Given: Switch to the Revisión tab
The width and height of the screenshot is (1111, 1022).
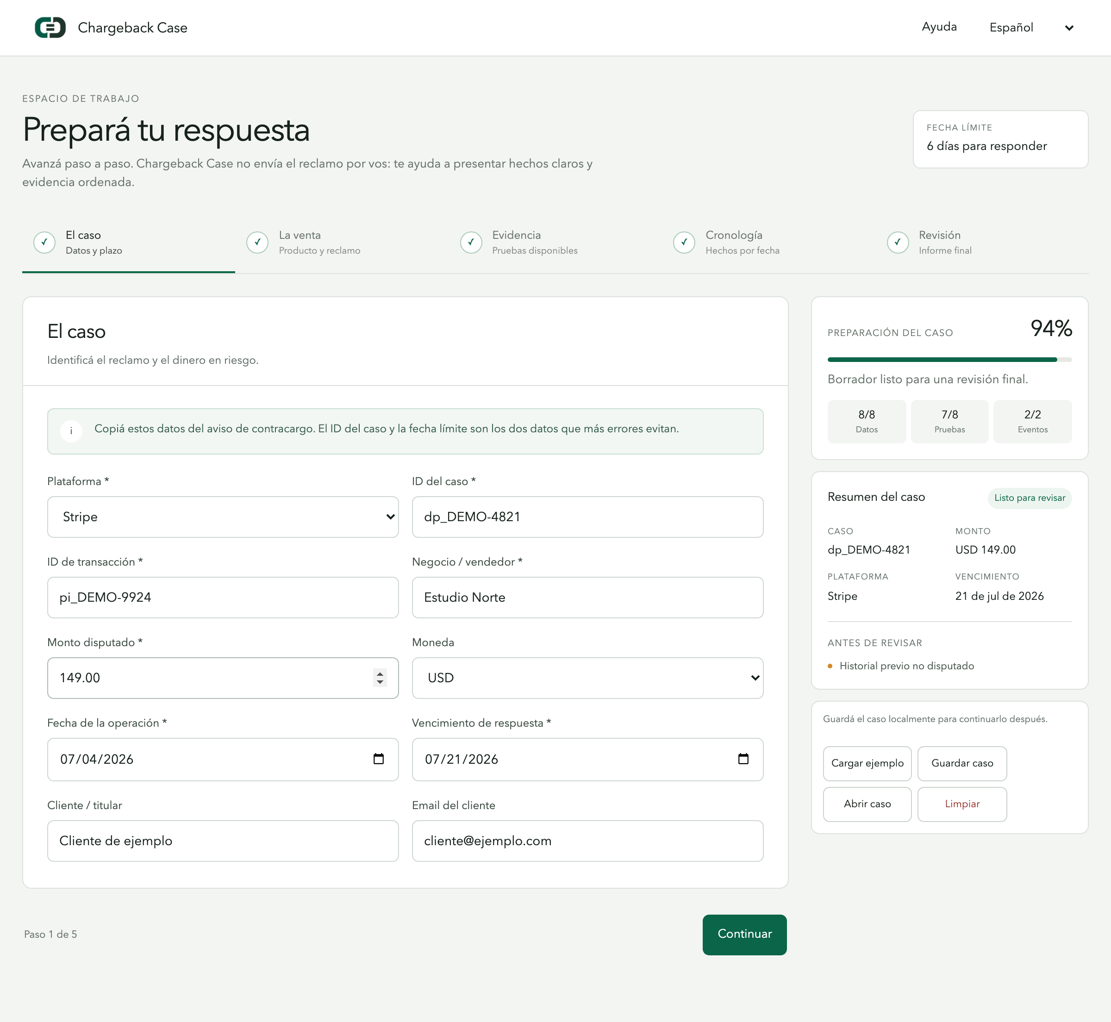Looking at the screenshot, I should (x=982, y=243).
